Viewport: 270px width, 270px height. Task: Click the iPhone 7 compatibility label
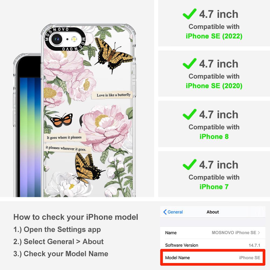[x=214, y=187]
